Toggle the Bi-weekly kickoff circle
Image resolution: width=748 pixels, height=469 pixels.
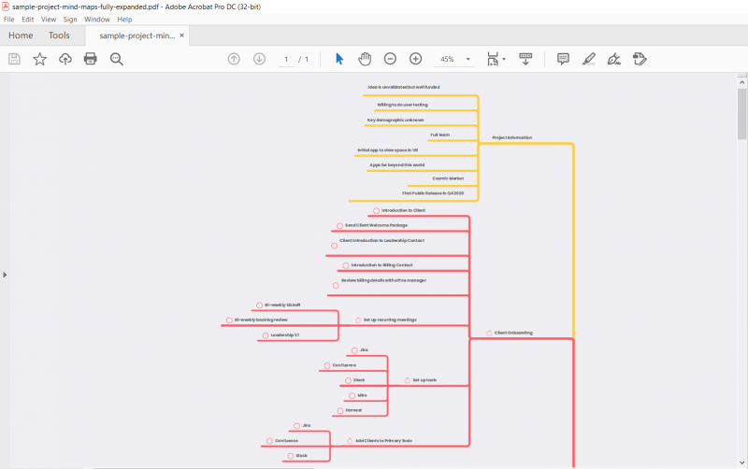click(260, 306)
